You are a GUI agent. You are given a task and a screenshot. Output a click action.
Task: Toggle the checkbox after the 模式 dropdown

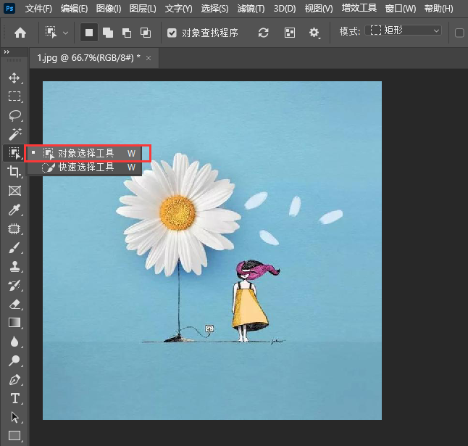tap(459, 33)
